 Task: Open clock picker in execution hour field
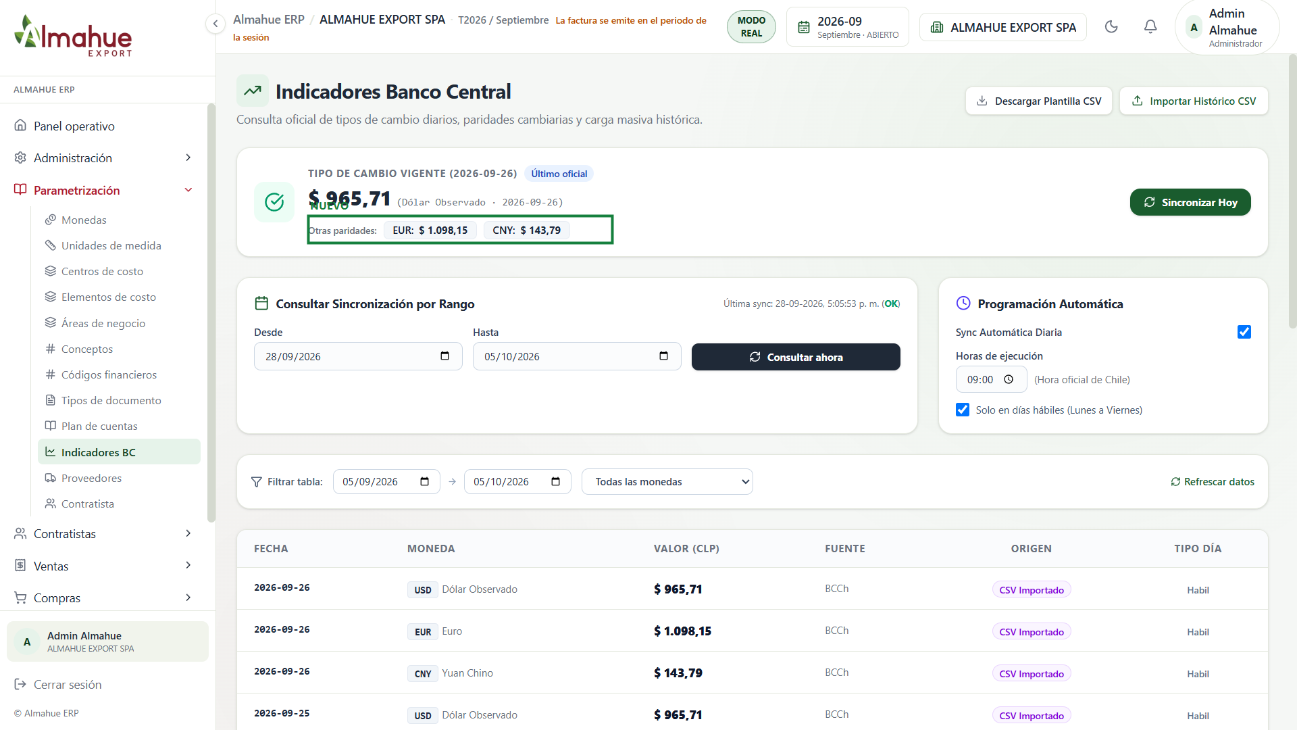tap(1009, 379)
